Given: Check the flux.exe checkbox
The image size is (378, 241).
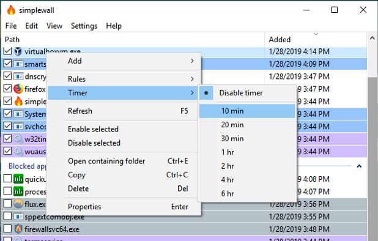Looking at the screenshot, I should point(7,204).
